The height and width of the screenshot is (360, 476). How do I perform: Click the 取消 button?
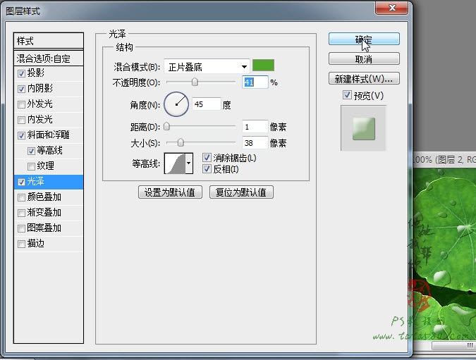point(364,59)
